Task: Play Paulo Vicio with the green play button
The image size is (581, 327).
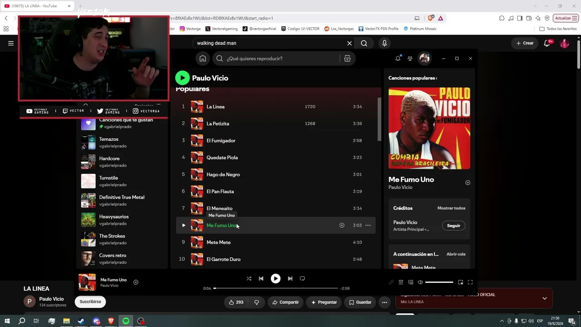Action: point(182,78)
